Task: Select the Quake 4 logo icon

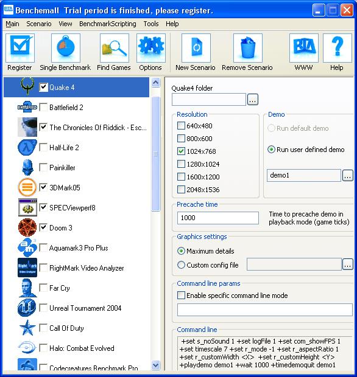Action: [x=27, y=87]
